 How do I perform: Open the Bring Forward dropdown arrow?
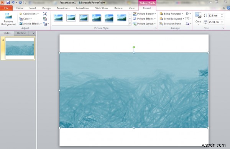[182, 14]
